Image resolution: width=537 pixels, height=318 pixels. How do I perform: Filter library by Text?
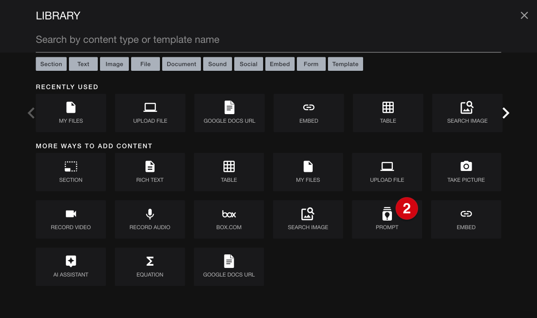pos(83,64)
